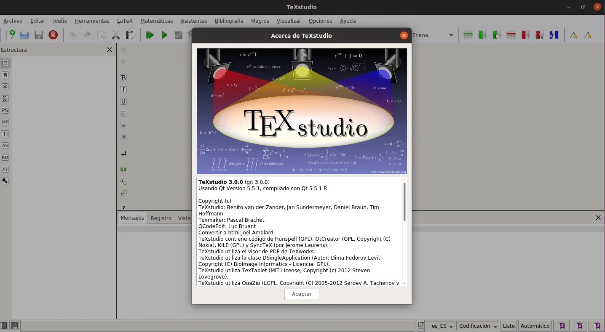Viewport: 605px width, 332px height.
Task: Click the undo arrow icon
Action: pos(73,35)
